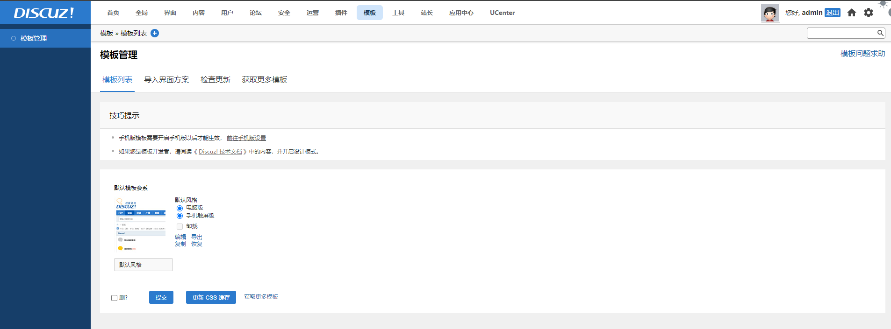
Task: Click the 提交 button
Action: 161,297
